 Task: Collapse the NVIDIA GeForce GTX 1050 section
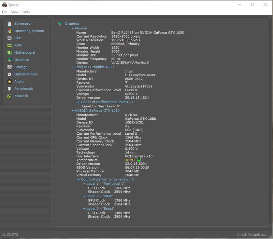73,110
